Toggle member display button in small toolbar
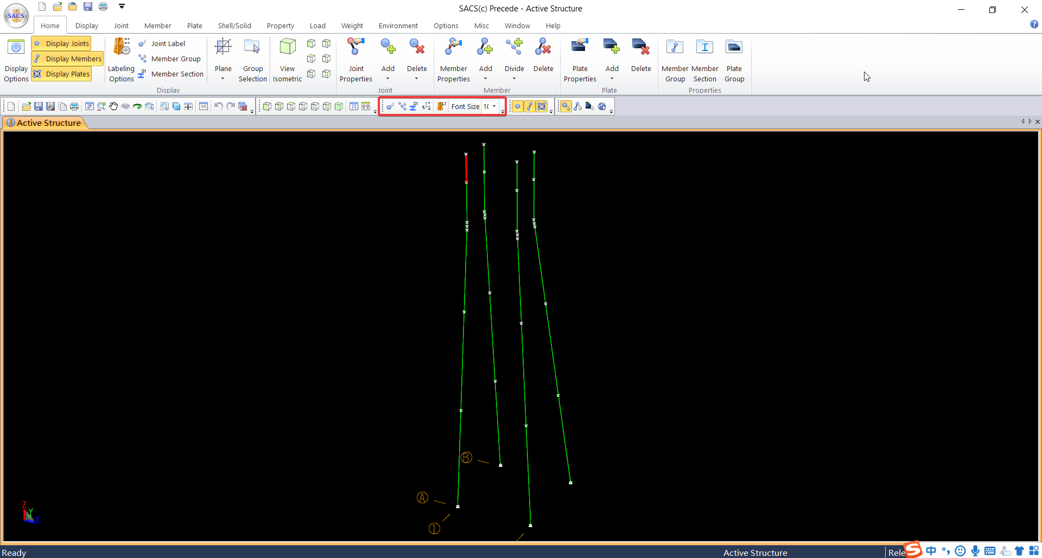The image size is (1042, 558). pos(530,106)
